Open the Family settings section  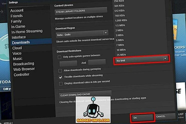click(16, 21)
